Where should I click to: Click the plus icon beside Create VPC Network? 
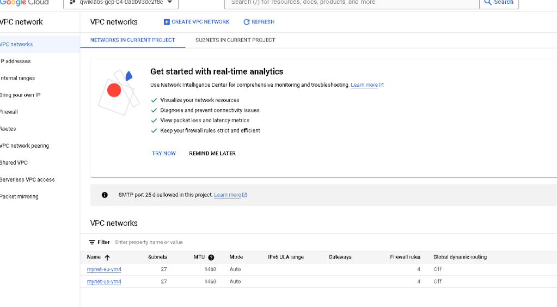pyautogui.click(x=167, y=22)
